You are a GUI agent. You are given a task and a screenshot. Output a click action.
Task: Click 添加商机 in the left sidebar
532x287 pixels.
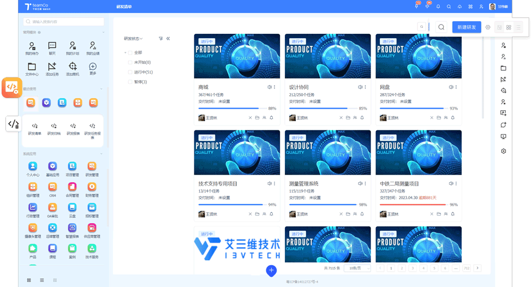[72, 69]
